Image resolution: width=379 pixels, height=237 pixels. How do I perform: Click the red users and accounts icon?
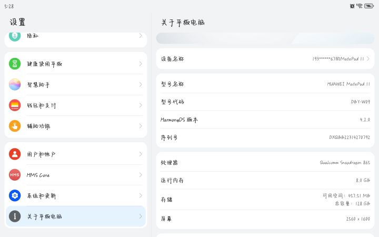[15, 154]
